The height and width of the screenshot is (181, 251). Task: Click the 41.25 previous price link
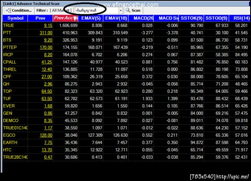47,62
